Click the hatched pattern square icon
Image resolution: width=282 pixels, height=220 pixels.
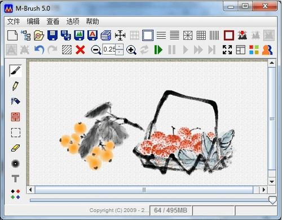pyautogui.click(x=67, y=50)
